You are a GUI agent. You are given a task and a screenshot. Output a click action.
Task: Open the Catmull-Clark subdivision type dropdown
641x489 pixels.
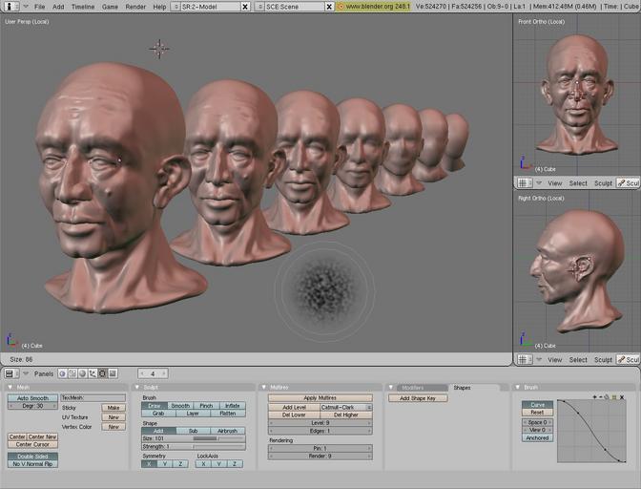[x=346, y=407]
